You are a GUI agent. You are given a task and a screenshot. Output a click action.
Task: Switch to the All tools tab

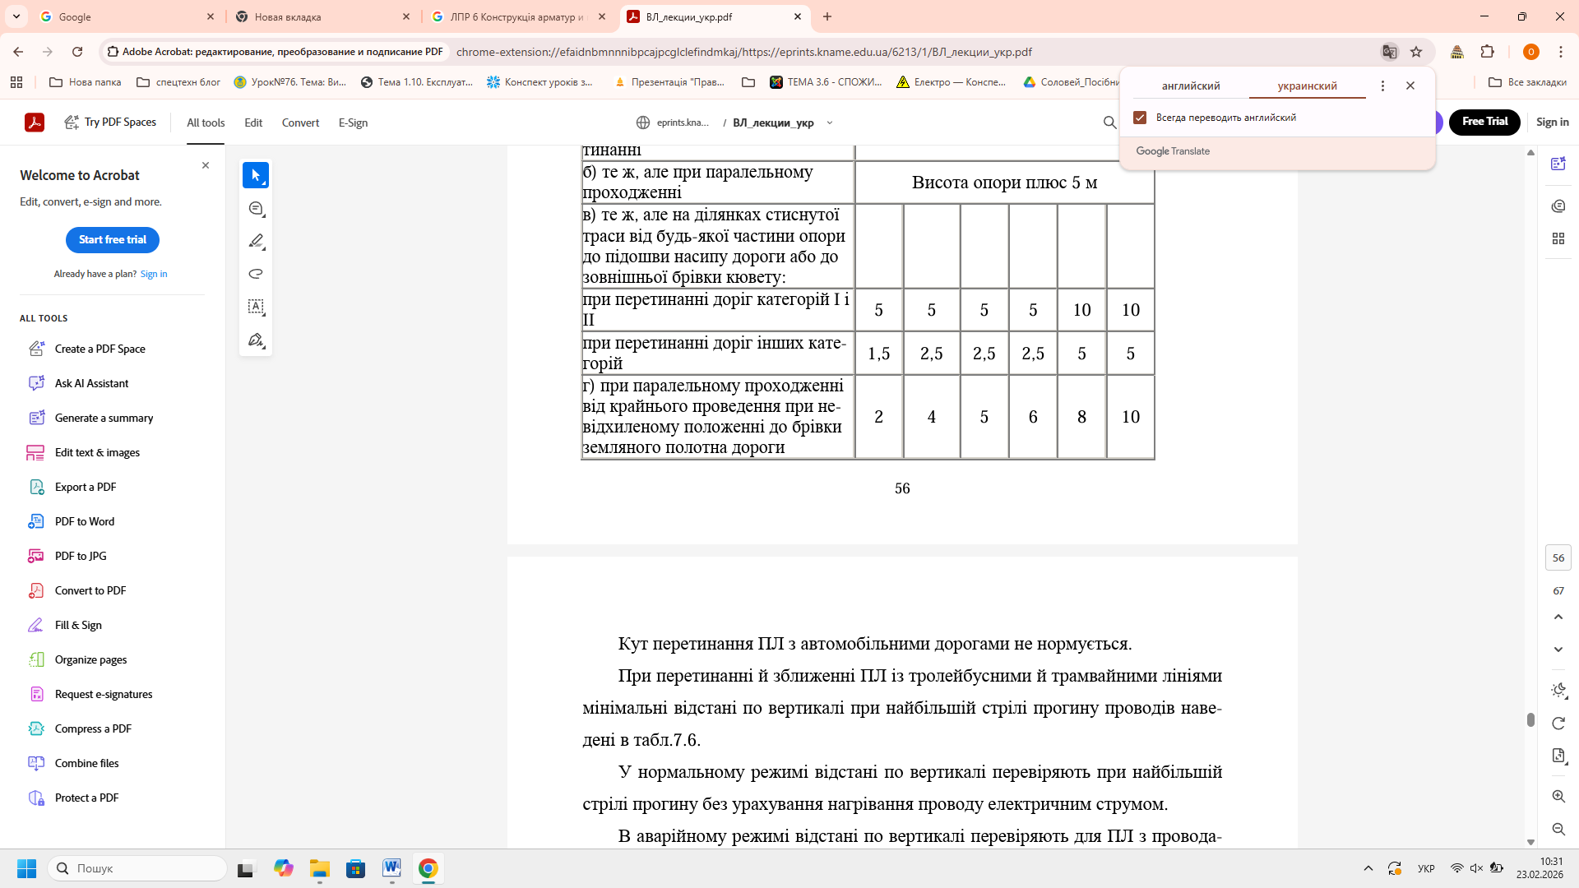point(206,123)
